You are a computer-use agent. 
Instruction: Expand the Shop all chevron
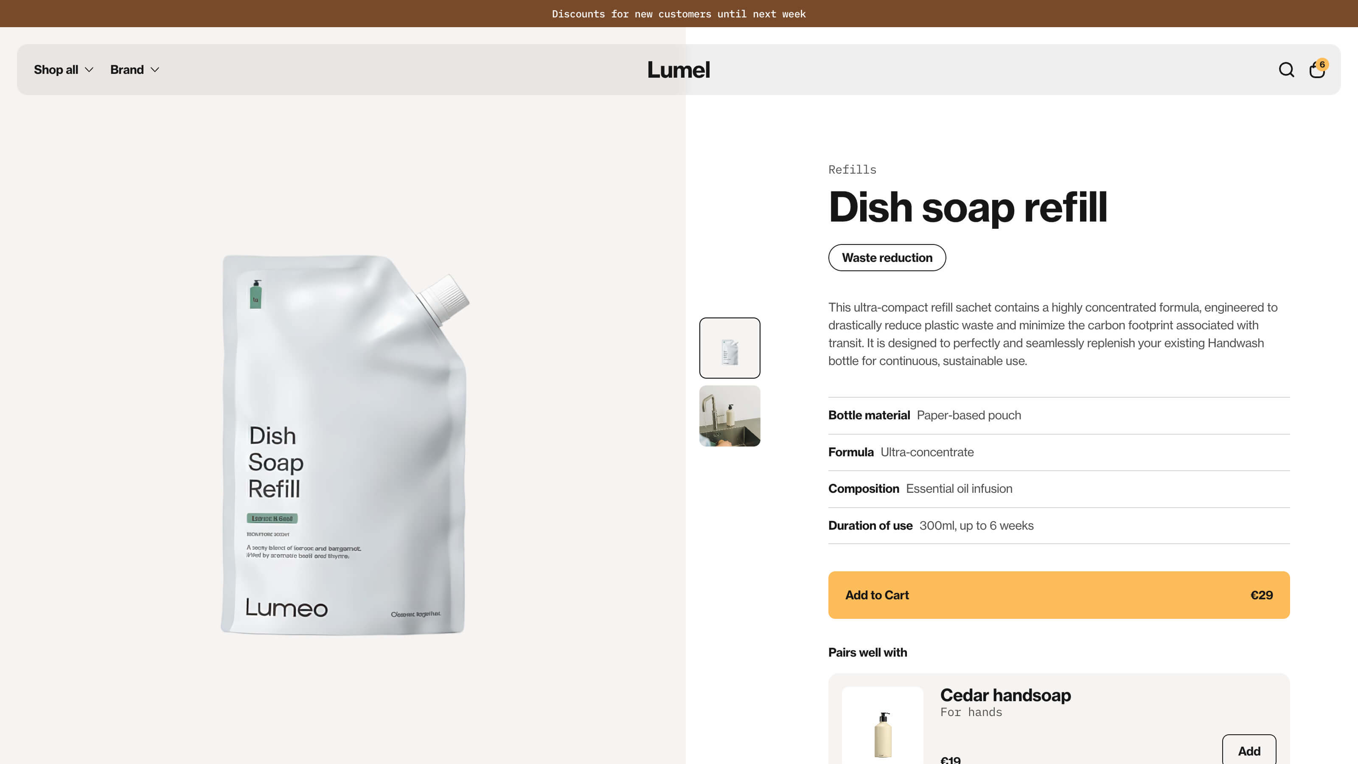click(x=89, y=70)
